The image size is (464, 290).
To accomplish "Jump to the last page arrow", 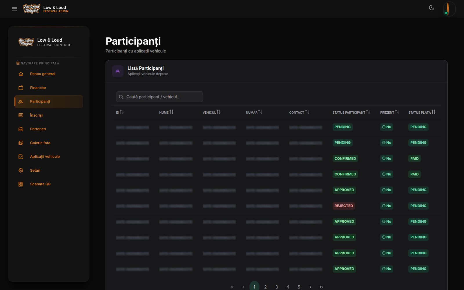I will pyautogui.click(x=321, y=287).
